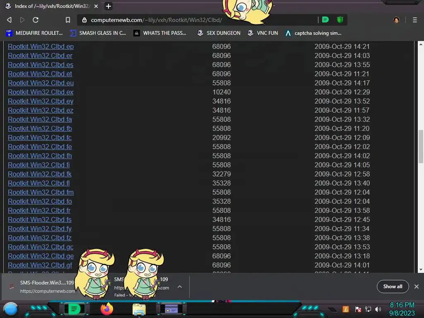Viewport: 424px width, 318px height.
Task: Open link Rootkit.Win32.Clbd.fs
Action: tap(40, 219)
